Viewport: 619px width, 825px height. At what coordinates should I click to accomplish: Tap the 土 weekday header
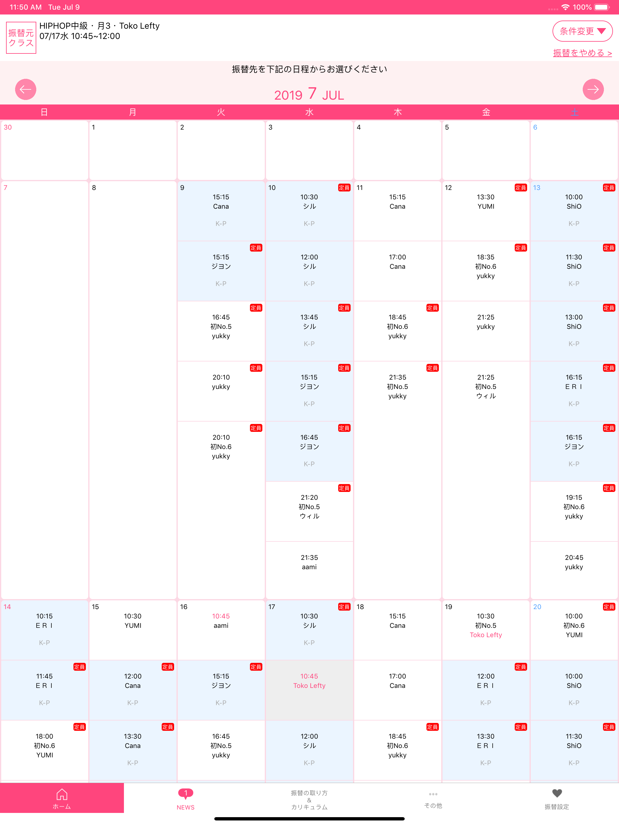tap(574, 112)
